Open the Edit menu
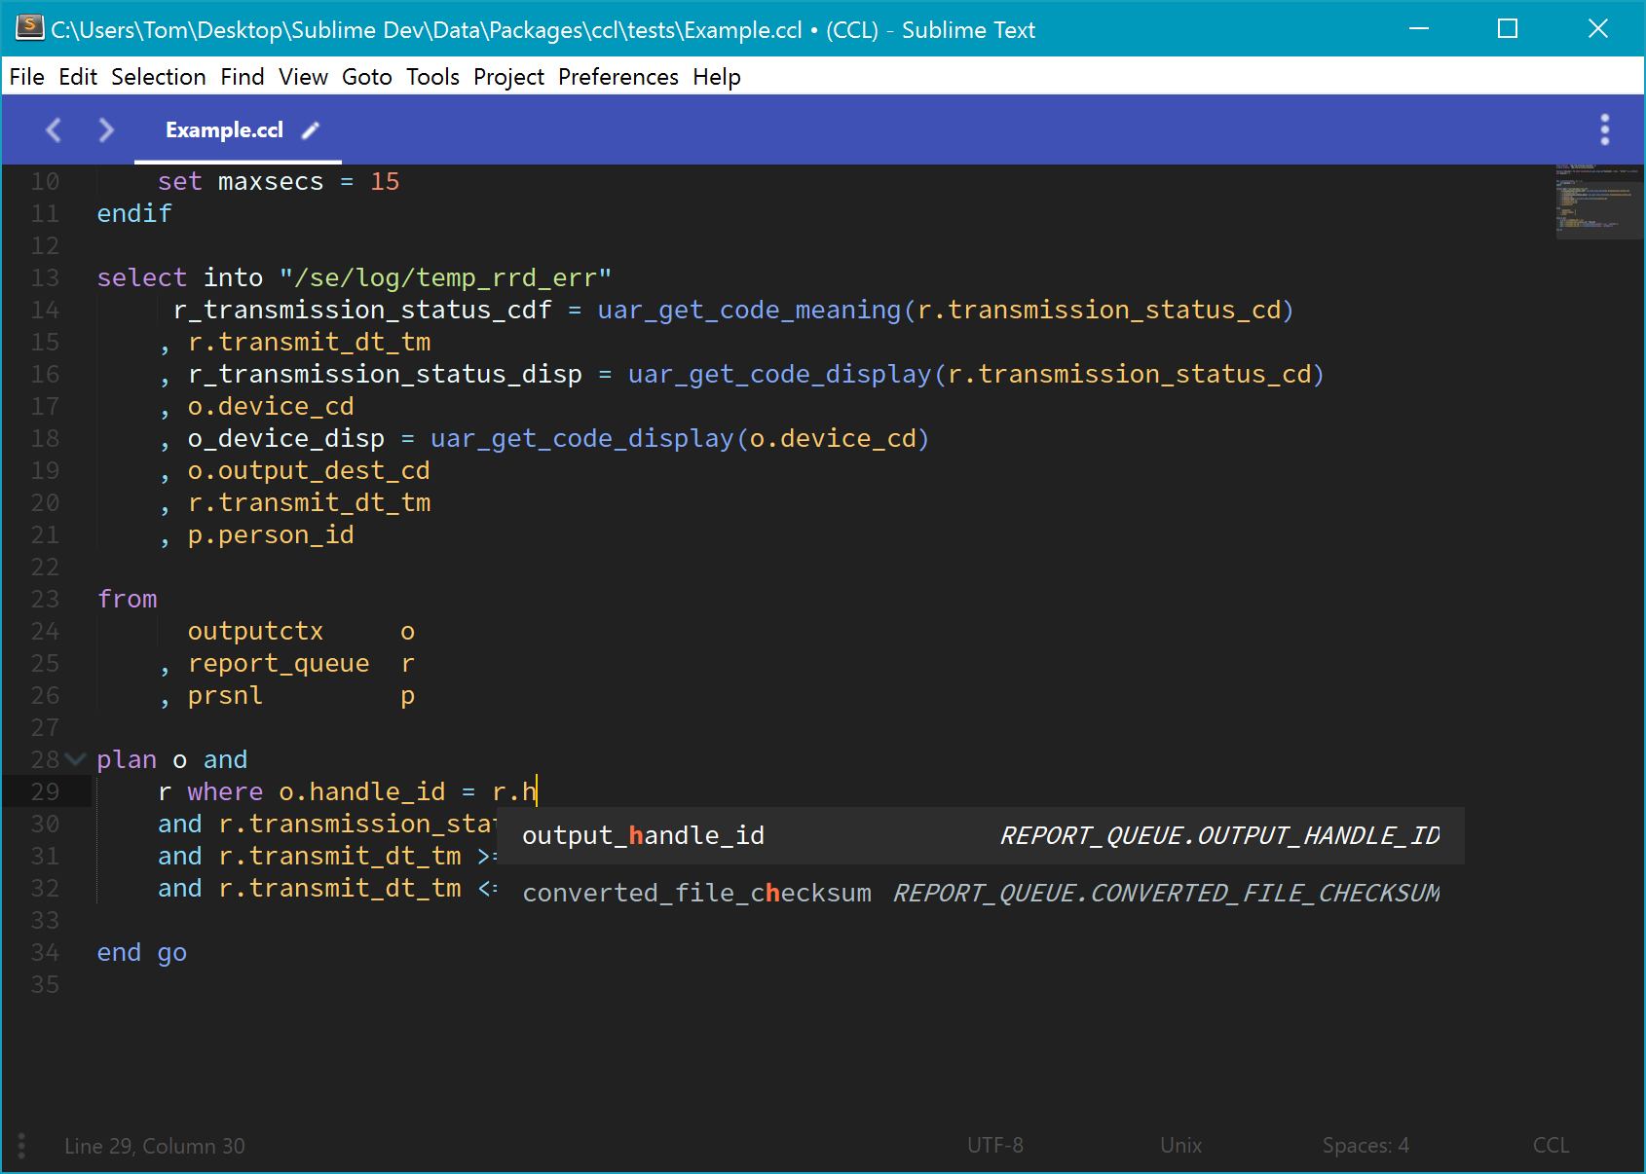 (x=78, y=77)
